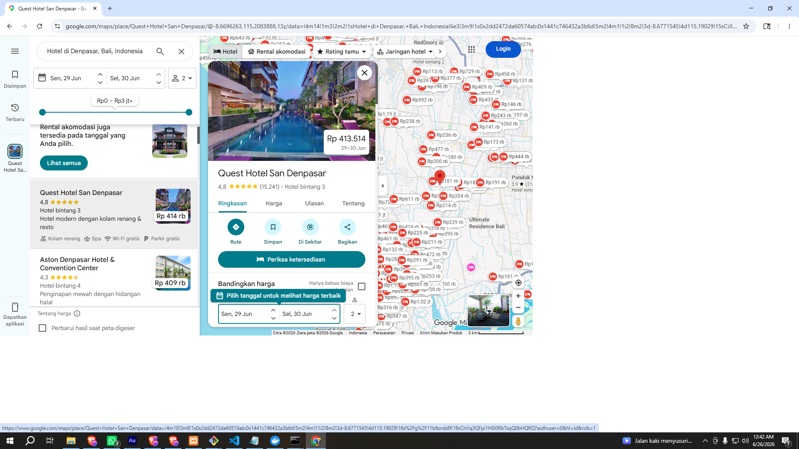
Task: Show your location on the map
Action: (x=519, y=283)
